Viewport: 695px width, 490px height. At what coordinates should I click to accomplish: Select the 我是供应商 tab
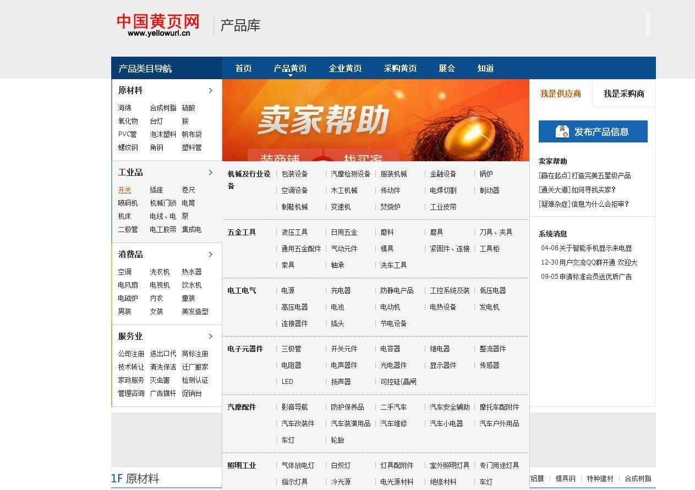click(561, 93)
